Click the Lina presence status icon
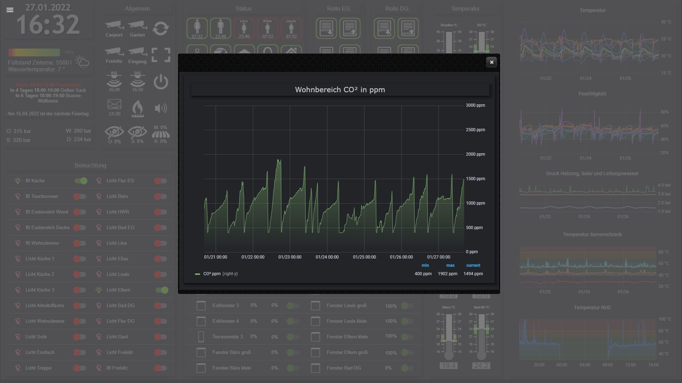 (244, 28)
